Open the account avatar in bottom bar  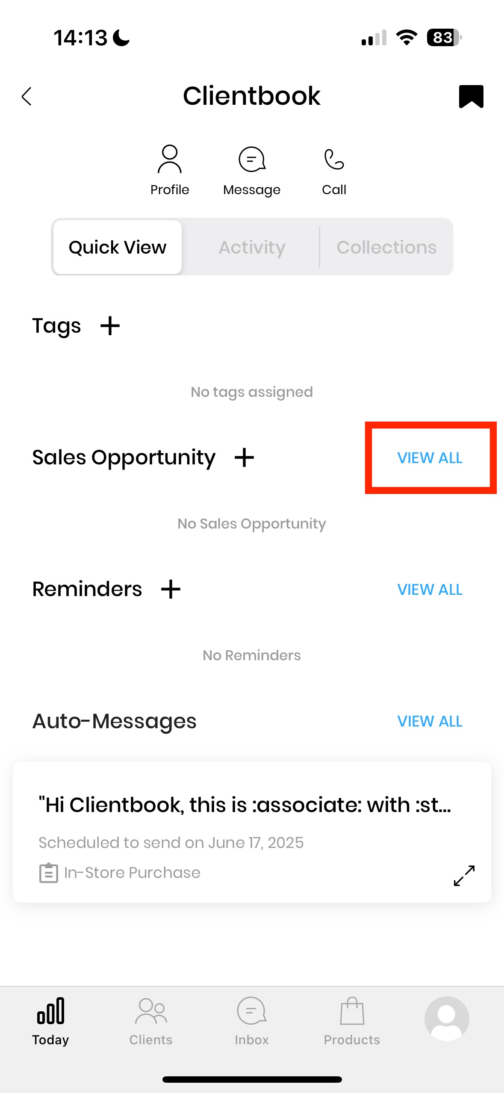click(447, 1019)
